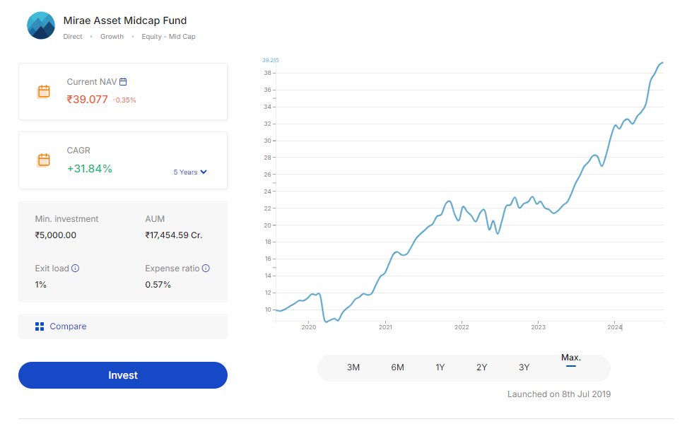Click the Exit load info icon

76,269
